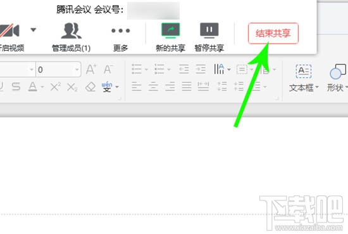
Task: Apply numbered list
Action: coord(159,69)
